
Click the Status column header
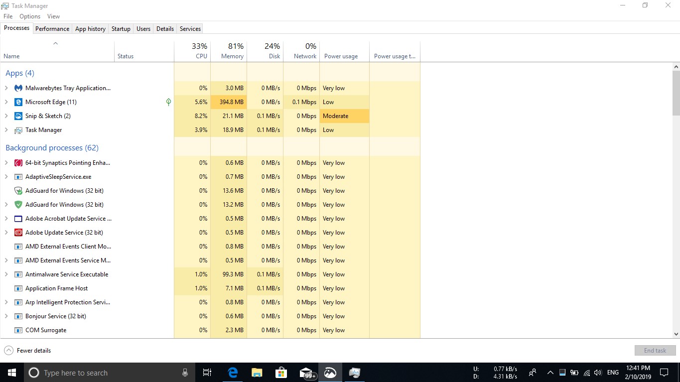coord(144,51)
